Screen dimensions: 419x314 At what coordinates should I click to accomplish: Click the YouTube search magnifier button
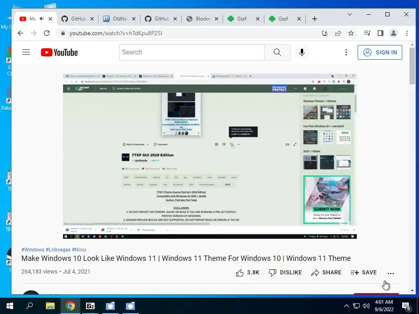click(277, 52)
